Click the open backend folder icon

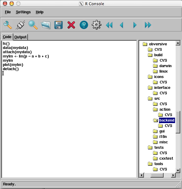[155, 120]
